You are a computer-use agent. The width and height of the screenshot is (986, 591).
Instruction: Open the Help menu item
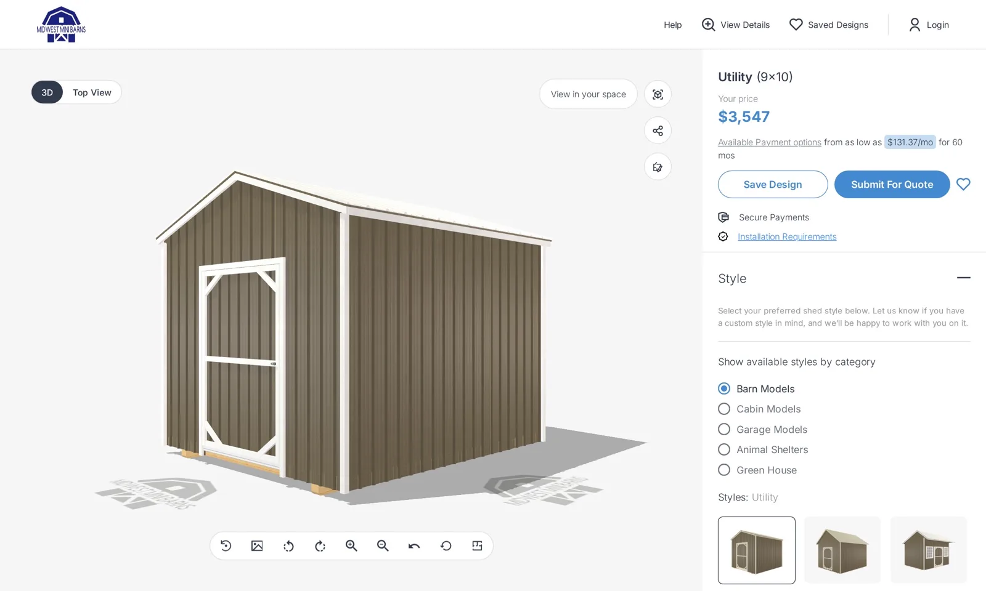click(x=672, y=25)
